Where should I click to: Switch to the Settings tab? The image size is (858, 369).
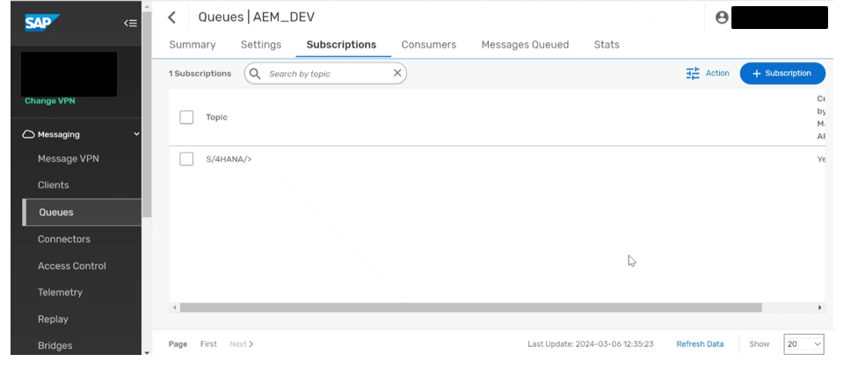[261, 45]
